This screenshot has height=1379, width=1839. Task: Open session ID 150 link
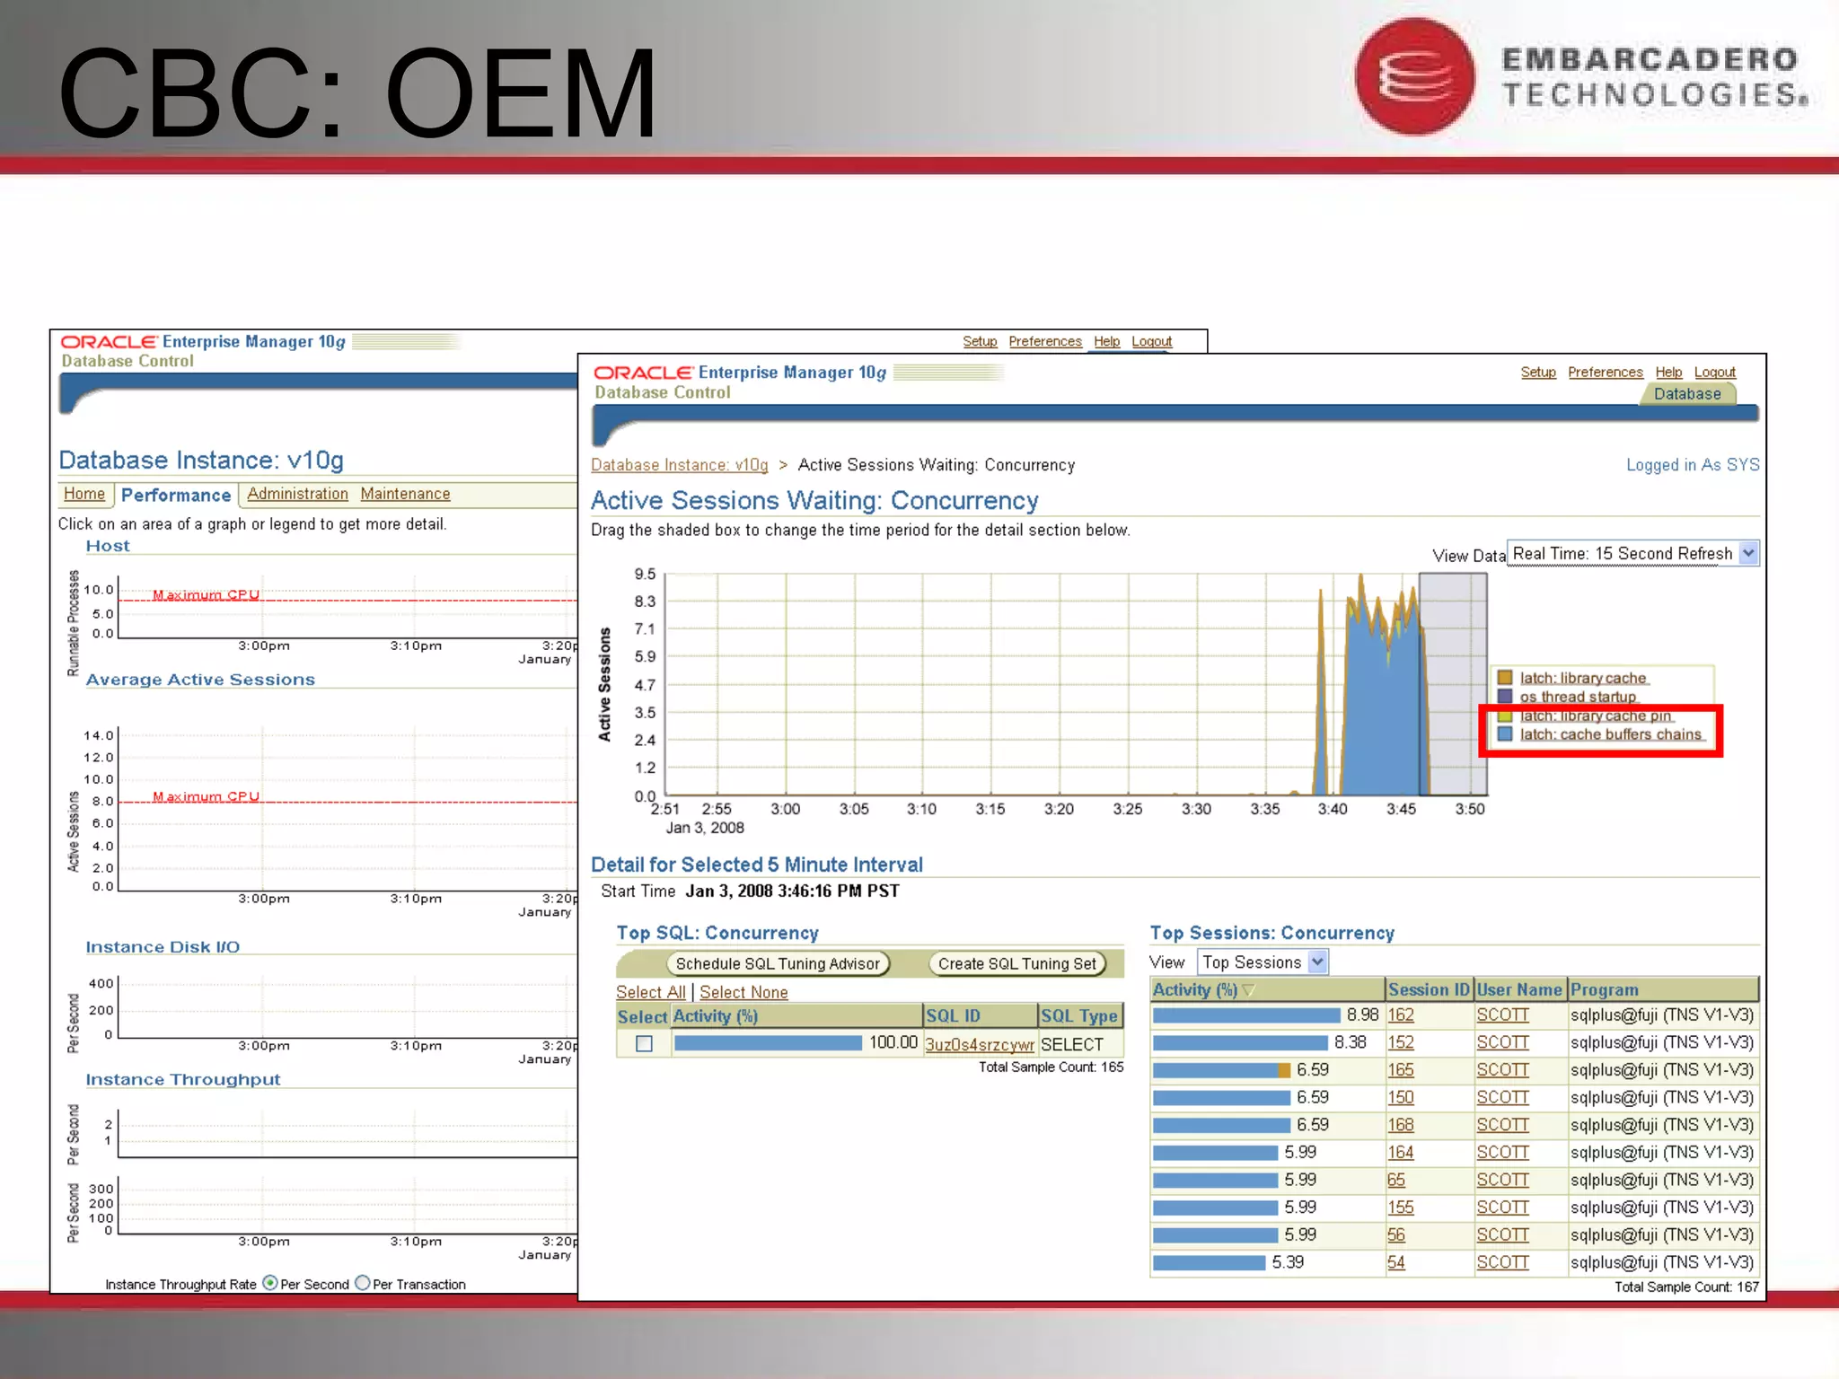tap(1401, 1097)
